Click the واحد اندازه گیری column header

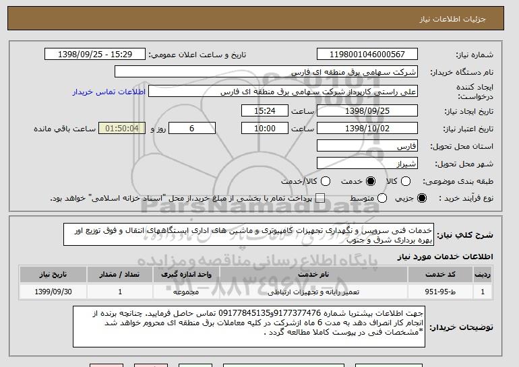point(186,275)
